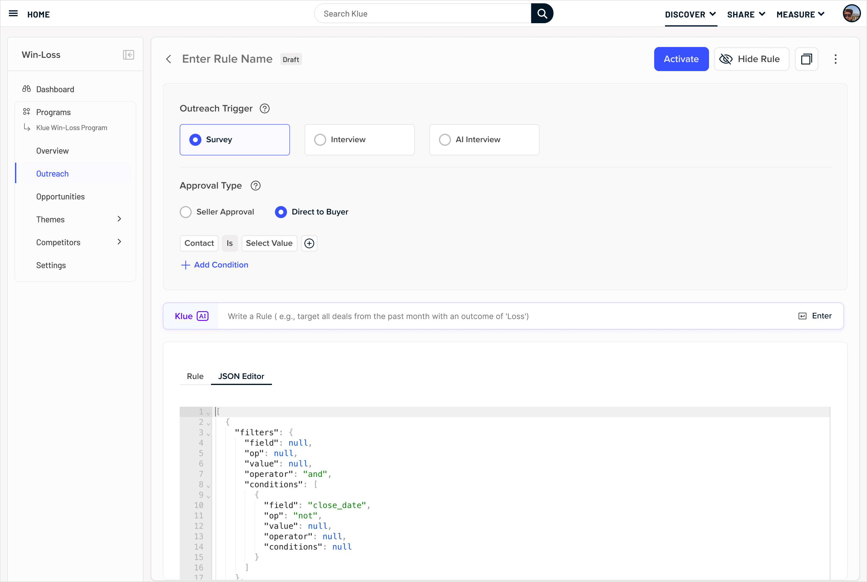Viewport: 867px width, 582px height.
Task: Click the Approval Type help icon
Action: tap(255, 186)
